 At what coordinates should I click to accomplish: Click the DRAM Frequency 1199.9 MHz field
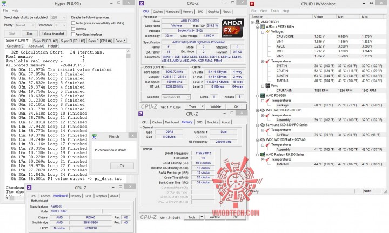203,153
